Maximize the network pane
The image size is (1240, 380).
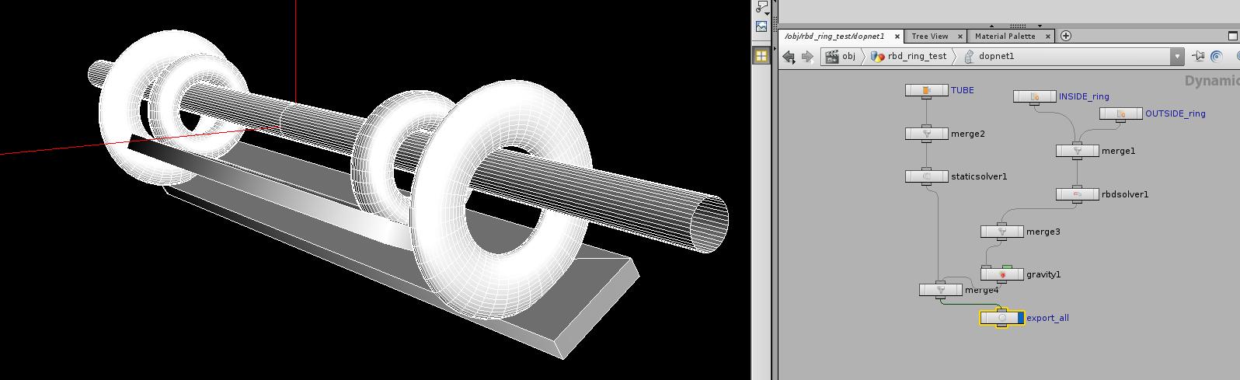pos(1232,36)
